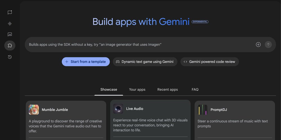Open new chat from sidebar icon
The width and height of the screenshot is (281, 140).
click(x=10, y=12)
